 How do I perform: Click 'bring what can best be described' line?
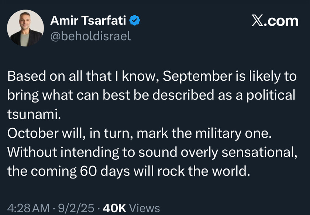(x=111, y=96)
